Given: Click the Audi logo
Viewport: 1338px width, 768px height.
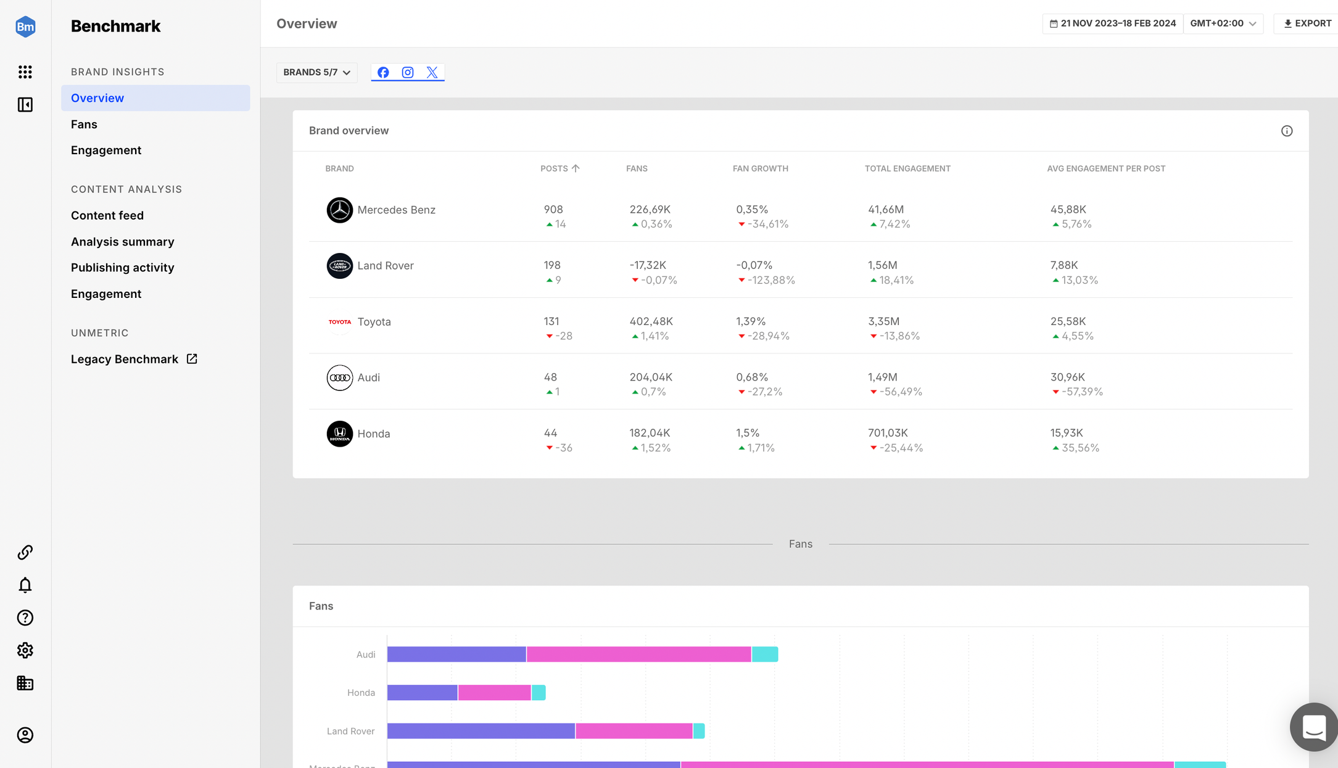Looking at the screenshot, I should tap(339, 378).
